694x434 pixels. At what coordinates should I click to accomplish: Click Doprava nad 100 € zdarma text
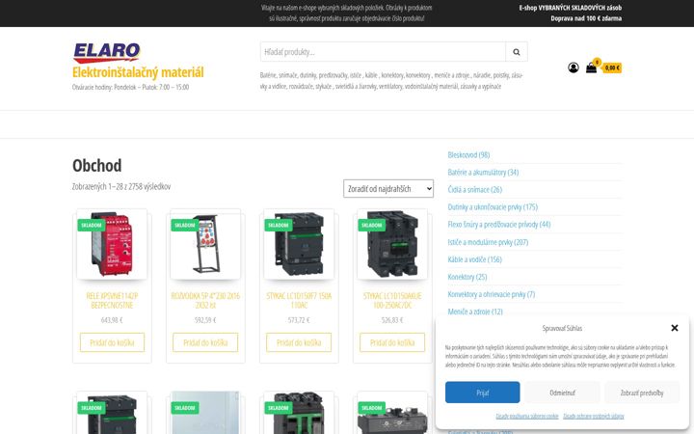tap(586, 18)
